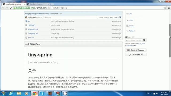The width and height of the screenshot is (171, 96).
Task: Switch to the code4craft/tiny-spring tab
Action: [13, 4]
